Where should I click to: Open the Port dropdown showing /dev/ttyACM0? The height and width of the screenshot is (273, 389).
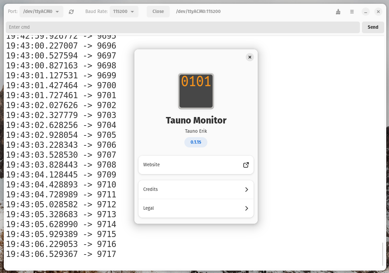coord(41,12)
